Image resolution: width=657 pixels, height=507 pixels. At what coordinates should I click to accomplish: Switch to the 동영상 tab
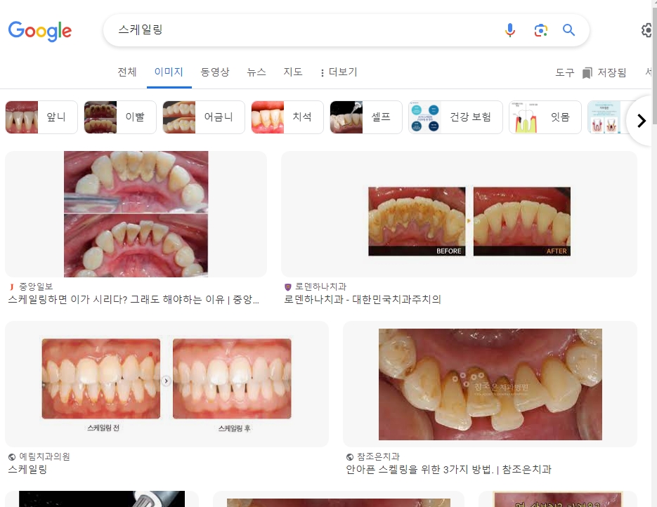[x=215, y=72]
